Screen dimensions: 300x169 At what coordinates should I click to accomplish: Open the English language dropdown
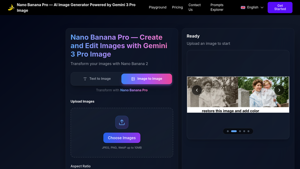(x=252, y=8)
